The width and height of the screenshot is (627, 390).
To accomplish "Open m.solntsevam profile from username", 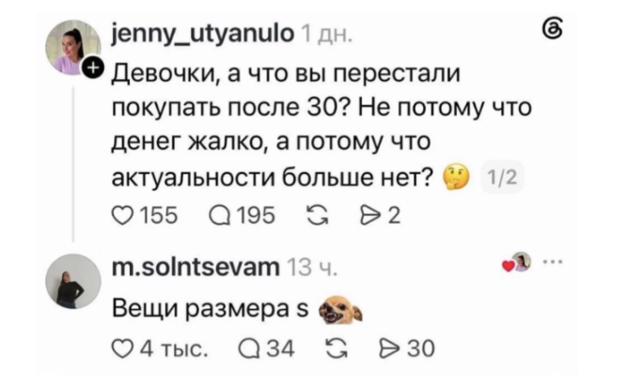I will click(196, 267).
